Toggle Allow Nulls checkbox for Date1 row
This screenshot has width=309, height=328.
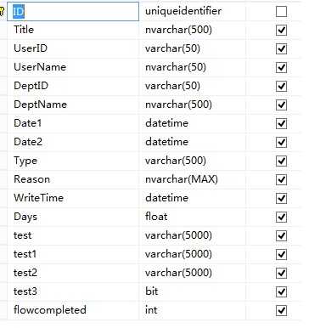pyautogui.click(x=281, y=124)
